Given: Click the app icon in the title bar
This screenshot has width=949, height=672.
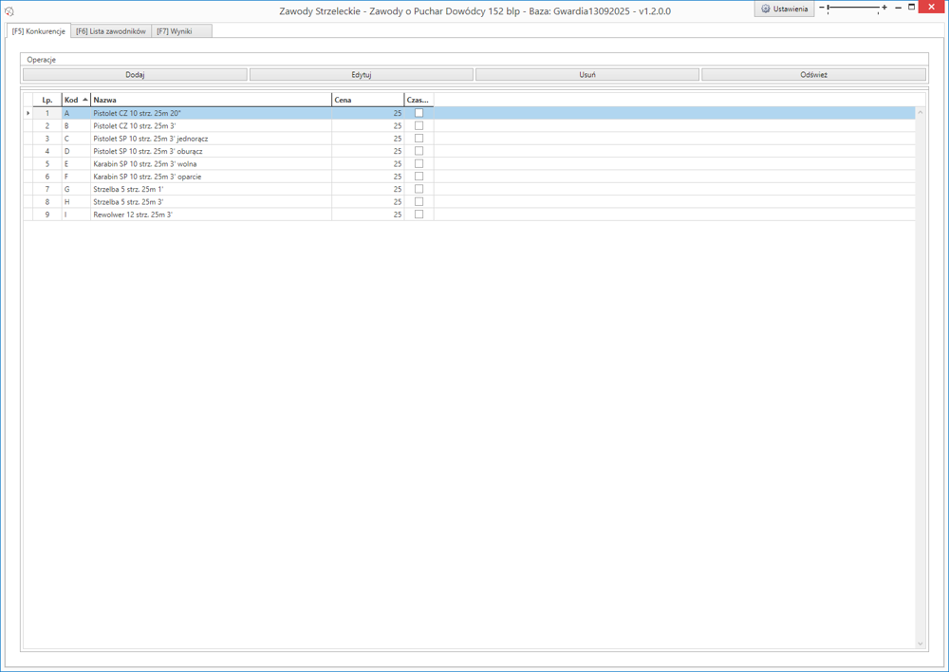Looking at the screenshot, I should point(9,10).
